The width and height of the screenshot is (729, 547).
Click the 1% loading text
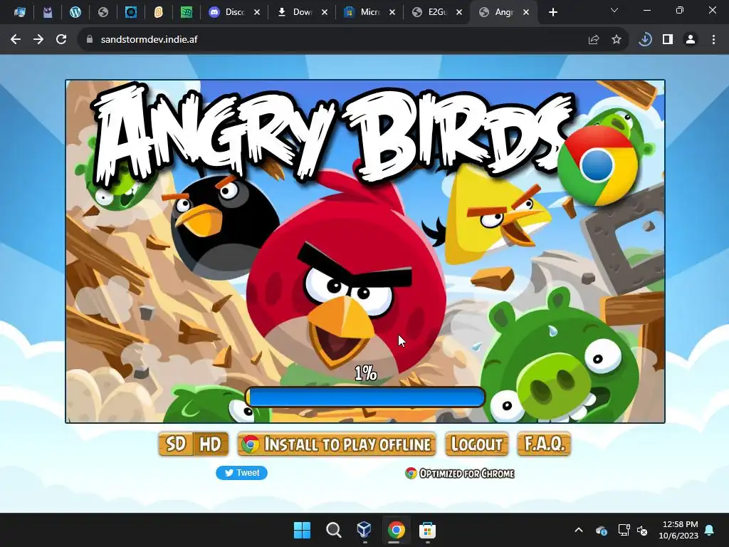point(365,373)
